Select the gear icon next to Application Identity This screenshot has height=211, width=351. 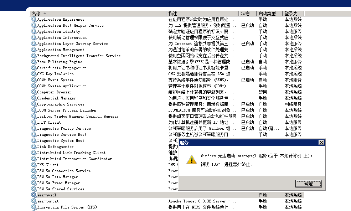coord(33,31)
